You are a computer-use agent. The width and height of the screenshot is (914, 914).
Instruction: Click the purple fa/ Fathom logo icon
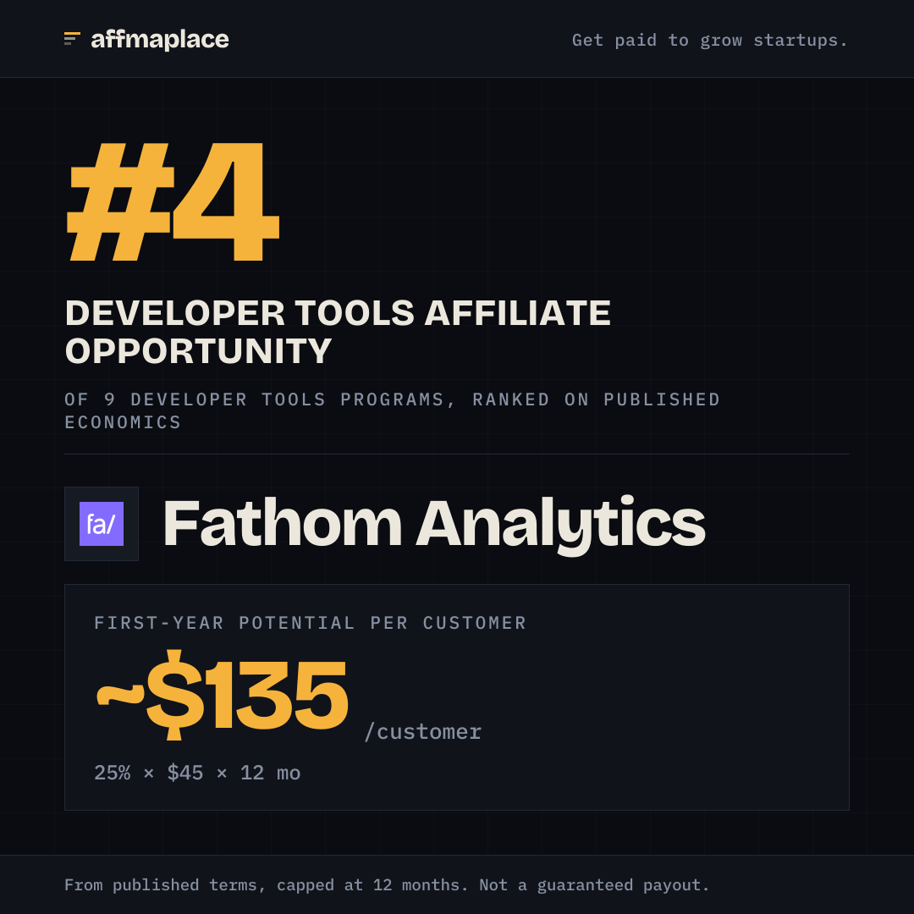(102, 524)
